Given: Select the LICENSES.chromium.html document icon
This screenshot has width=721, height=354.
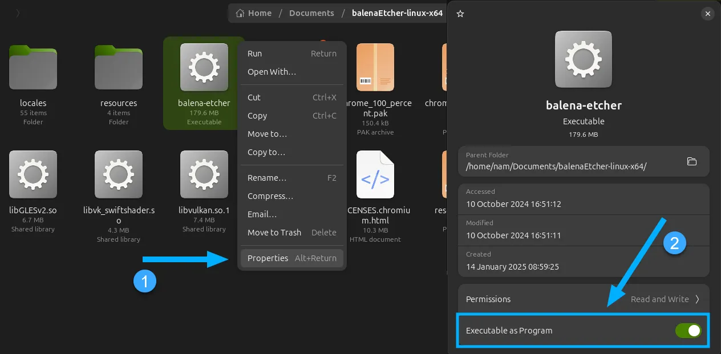Looking at the screenshot, I should (x=375, y=174).
